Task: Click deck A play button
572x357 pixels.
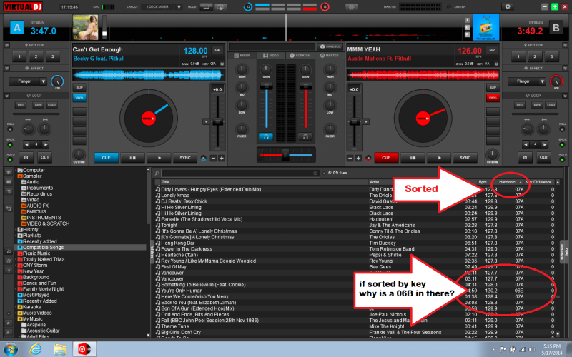Action: (x=159, y=158)
